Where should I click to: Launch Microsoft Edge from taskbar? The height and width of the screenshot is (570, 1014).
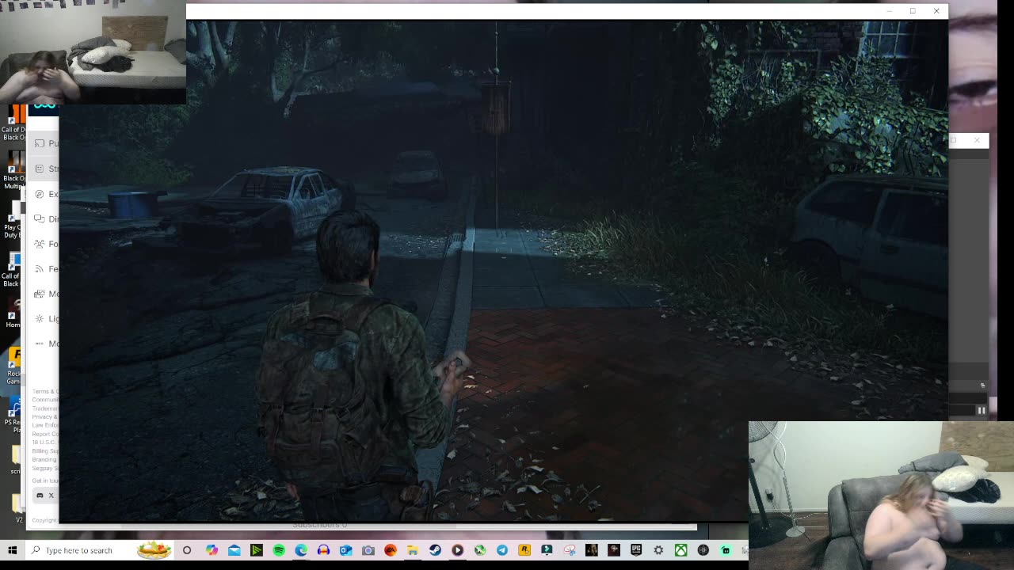pos(301,550)
